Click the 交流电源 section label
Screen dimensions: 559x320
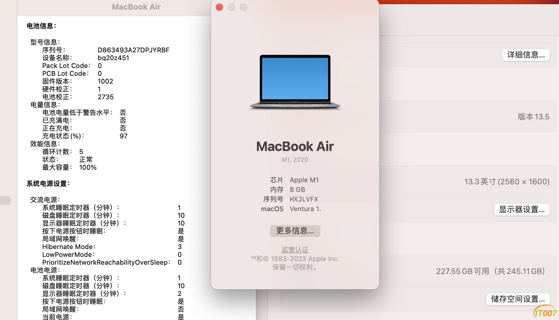click(x=45, y=200)
